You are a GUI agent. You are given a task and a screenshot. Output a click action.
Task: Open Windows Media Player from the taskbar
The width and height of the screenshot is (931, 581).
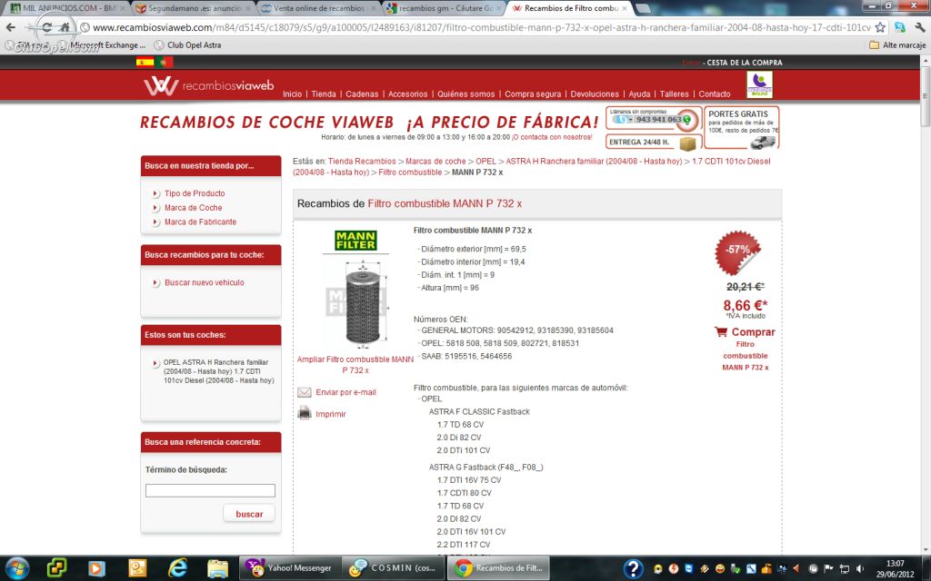96,568
